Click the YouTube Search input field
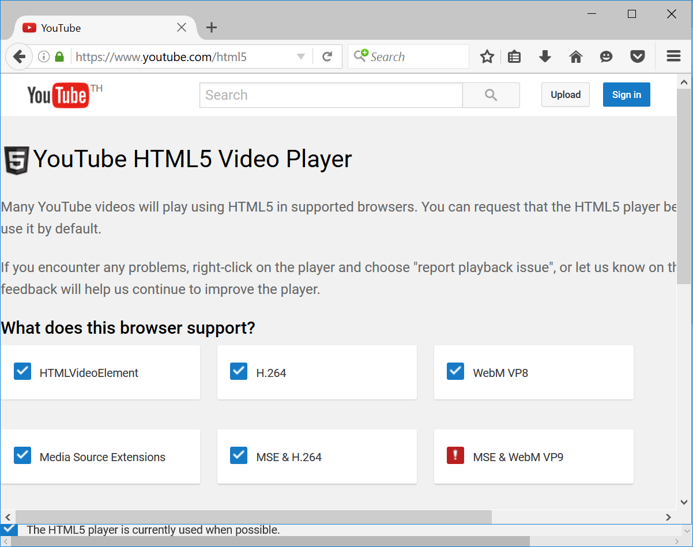This screenshot has height=547, width=693. [331, 95]
